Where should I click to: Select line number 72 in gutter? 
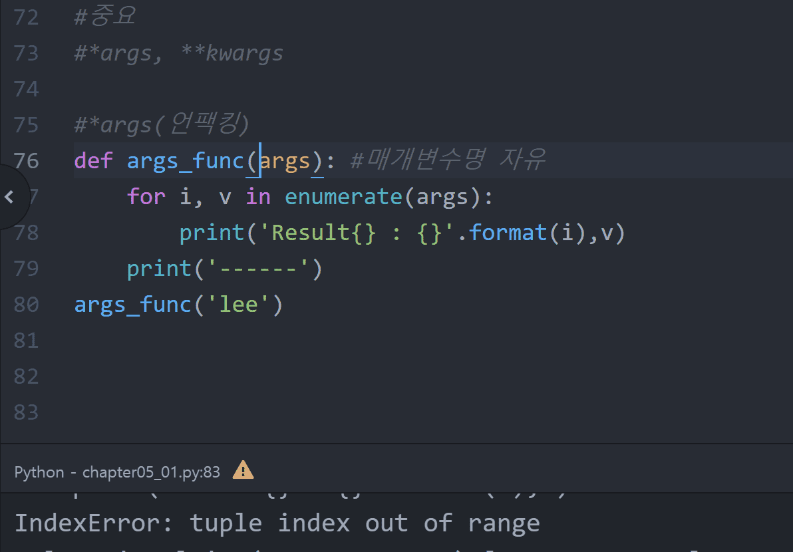26,17
